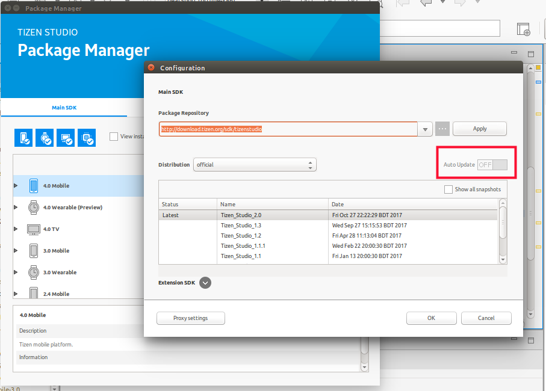Click the 4.0 Wearable (Preview) watch icon
The image size is (546, 391).
[x=33, y=208]
